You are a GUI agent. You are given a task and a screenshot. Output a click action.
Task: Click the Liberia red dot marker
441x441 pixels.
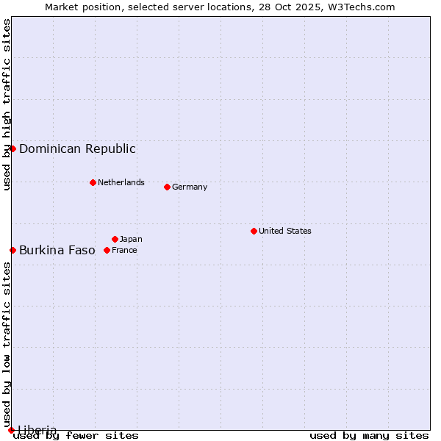[11, 430]
